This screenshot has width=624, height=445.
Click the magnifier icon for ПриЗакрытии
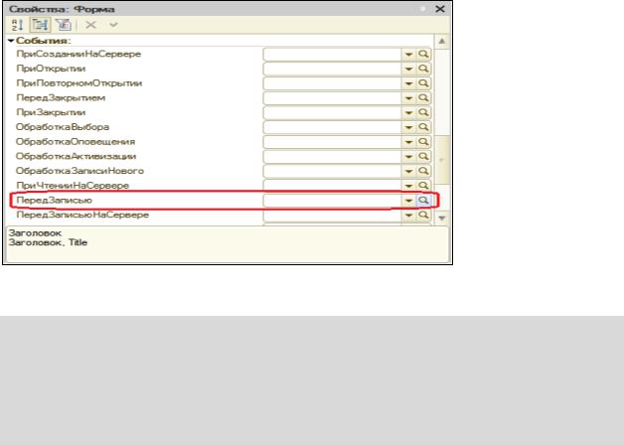(x=423, y=113)
